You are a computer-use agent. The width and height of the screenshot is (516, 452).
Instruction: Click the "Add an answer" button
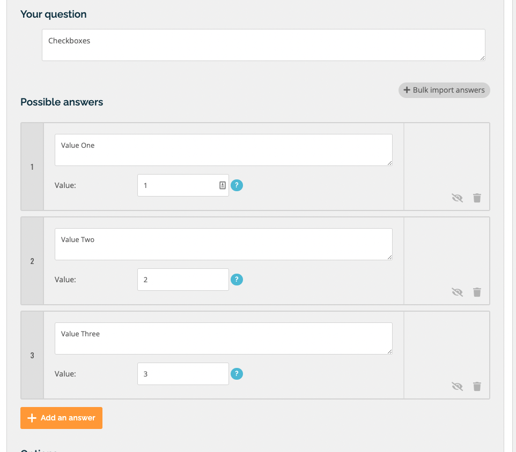tap(61, 418)
